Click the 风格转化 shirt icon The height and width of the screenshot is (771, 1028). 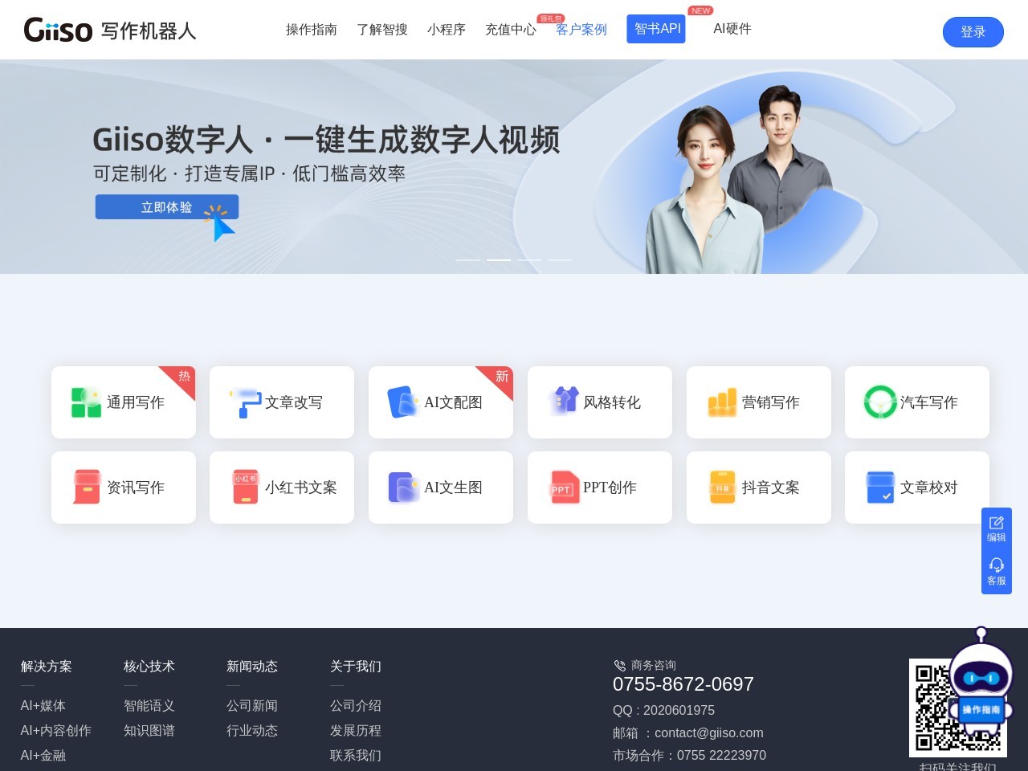click(x=565, y=401)
